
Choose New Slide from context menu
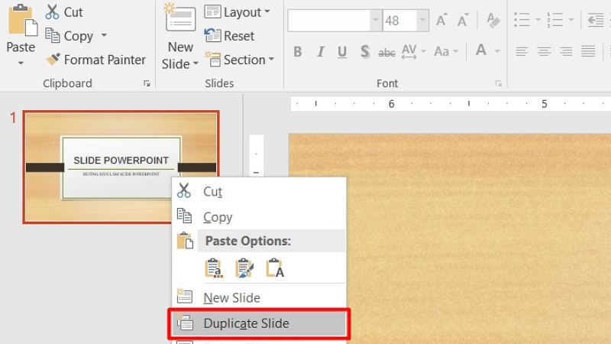pyautogui.click(x=259, y=297)
